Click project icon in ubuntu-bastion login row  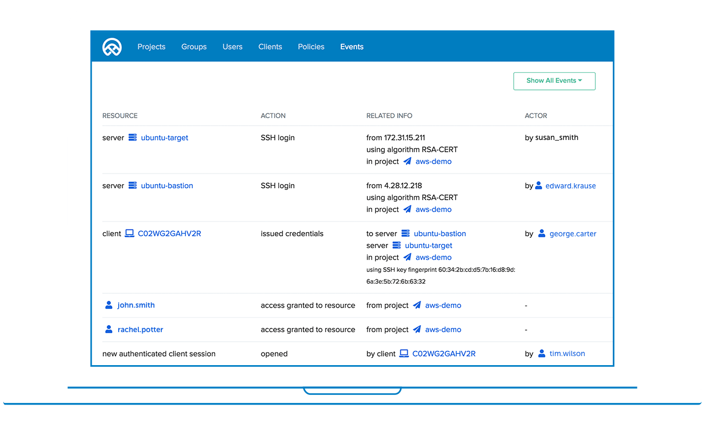[x=407, y=209]
